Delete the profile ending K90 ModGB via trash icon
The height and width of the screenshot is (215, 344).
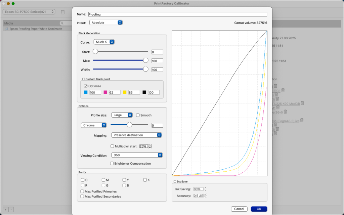click(302, 103)
